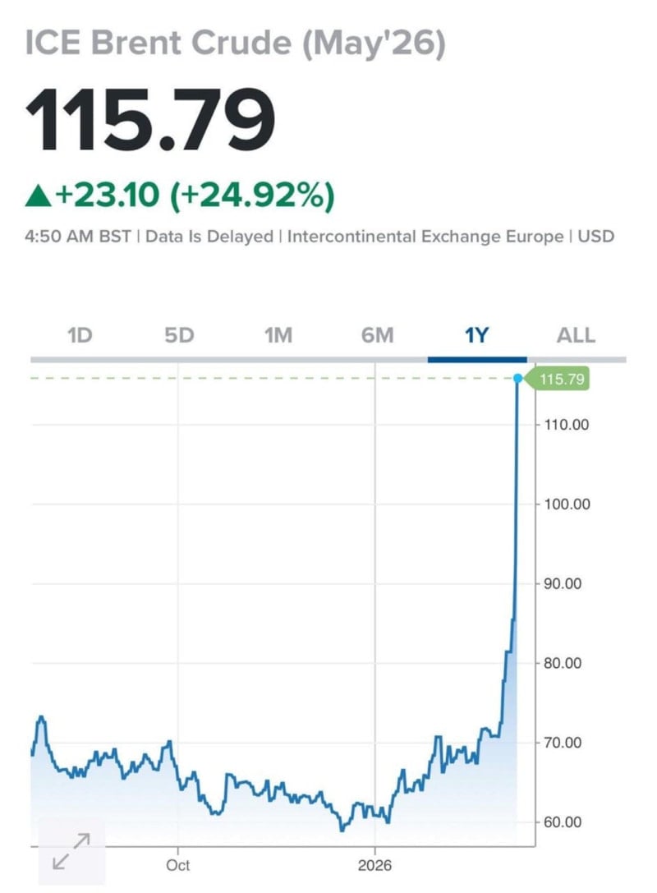This screenshot has width=657, height=893.
Task: Click the green 115.79 price tag
Action: click(563, 379)
